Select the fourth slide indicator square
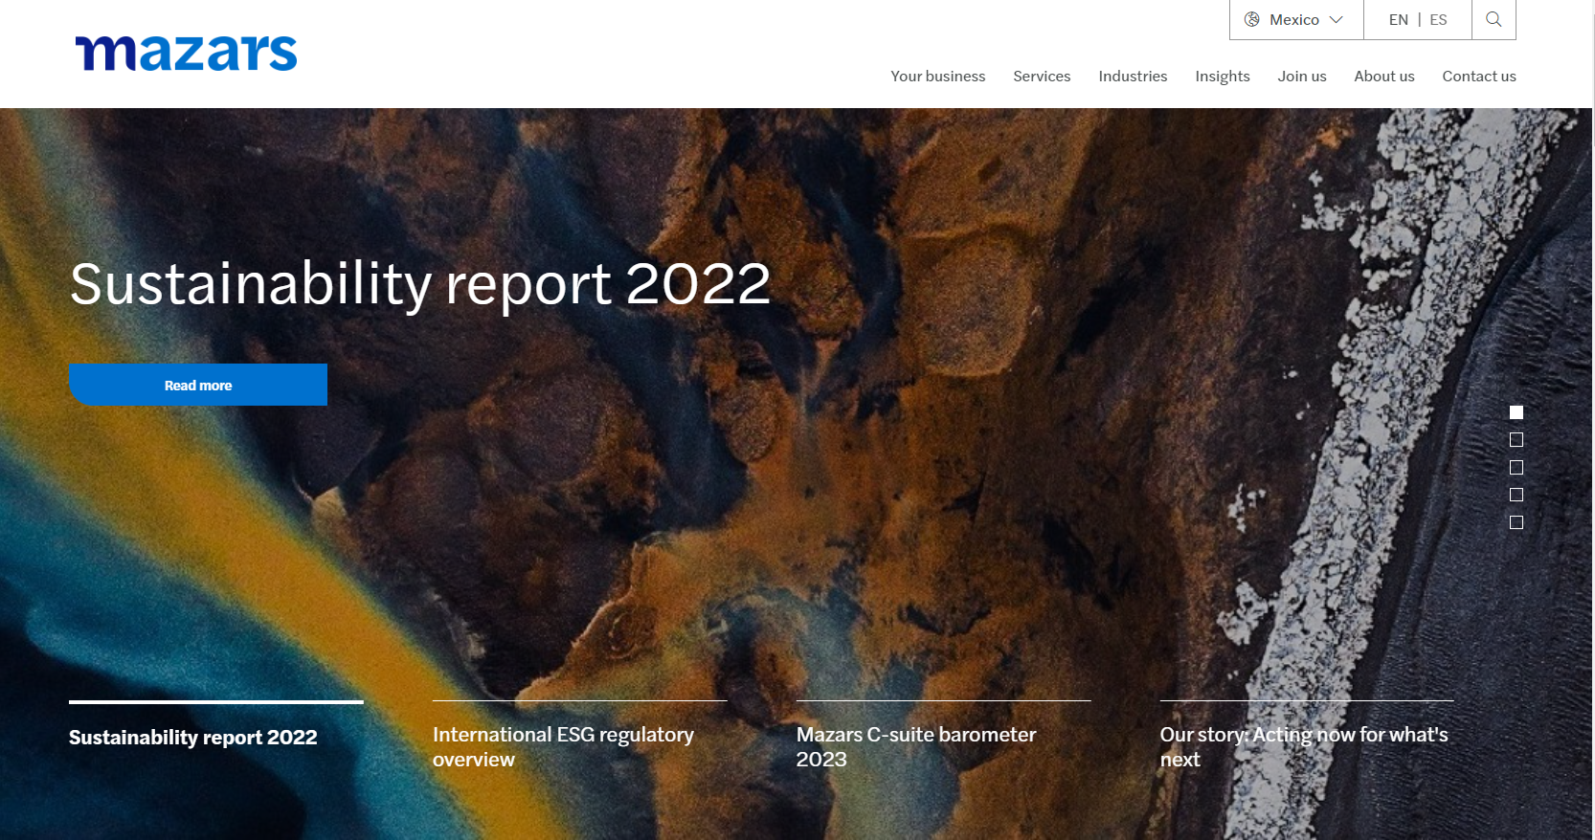Screen dimensions: 1595x840 (1516, 495)
